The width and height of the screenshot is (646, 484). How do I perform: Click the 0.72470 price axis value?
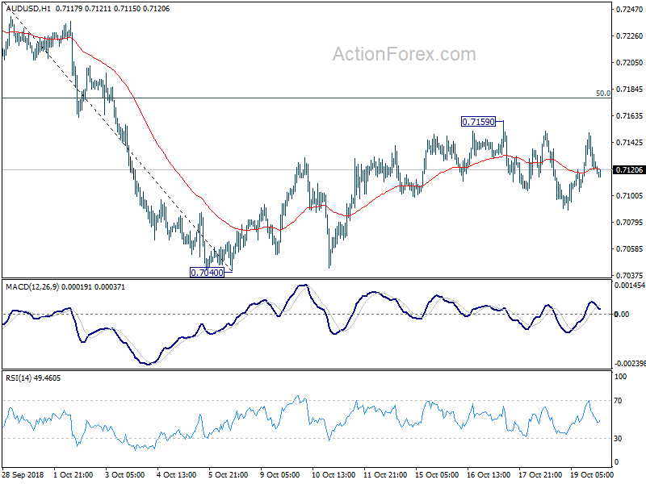pyautogui.click(x=629, y=9)
